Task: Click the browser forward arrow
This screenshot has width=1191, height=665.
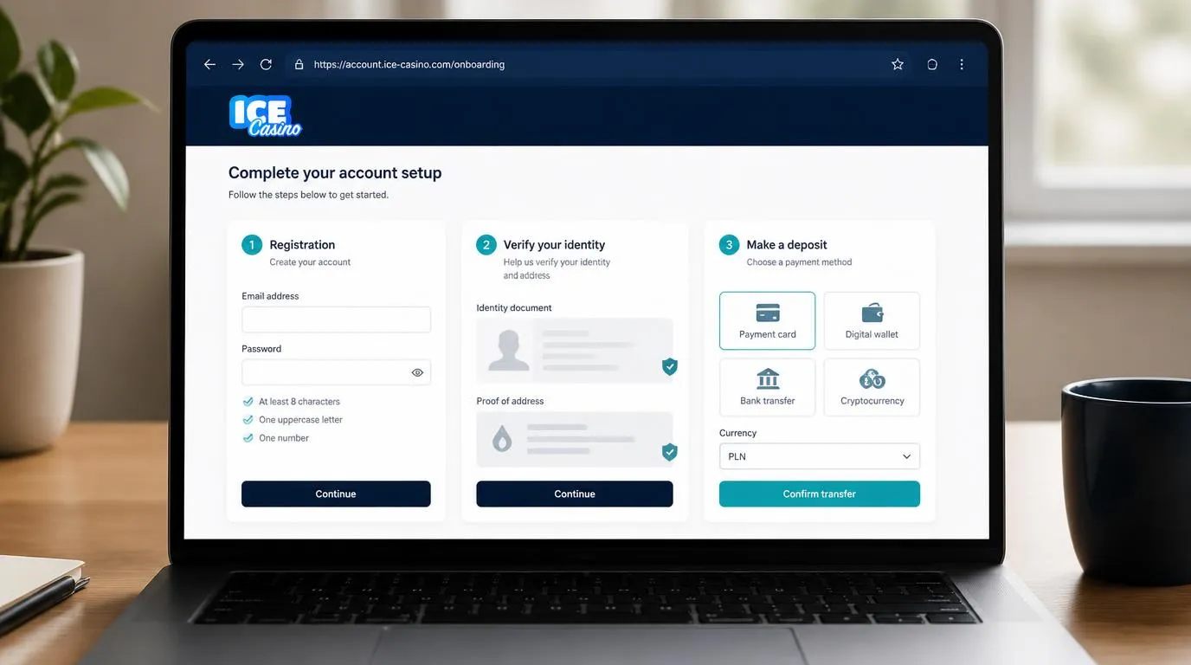Action: tap(238, 65)
